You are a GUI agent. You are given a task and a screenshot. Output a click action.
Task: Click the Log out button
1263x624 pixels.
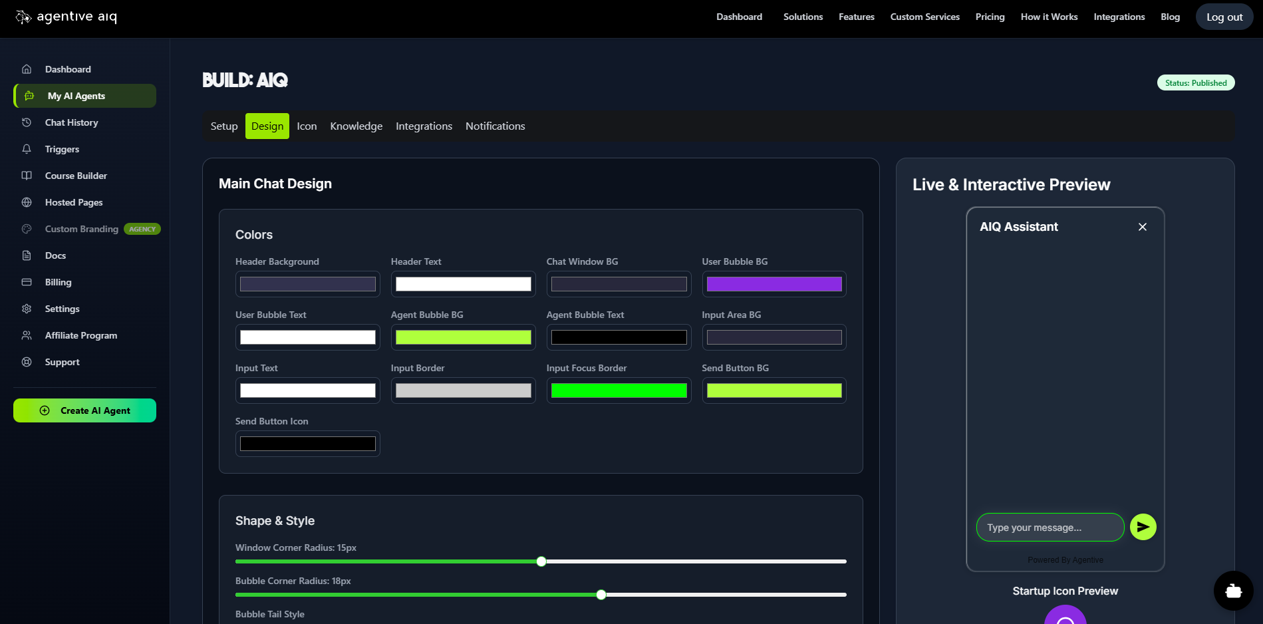pos(1224,17)
